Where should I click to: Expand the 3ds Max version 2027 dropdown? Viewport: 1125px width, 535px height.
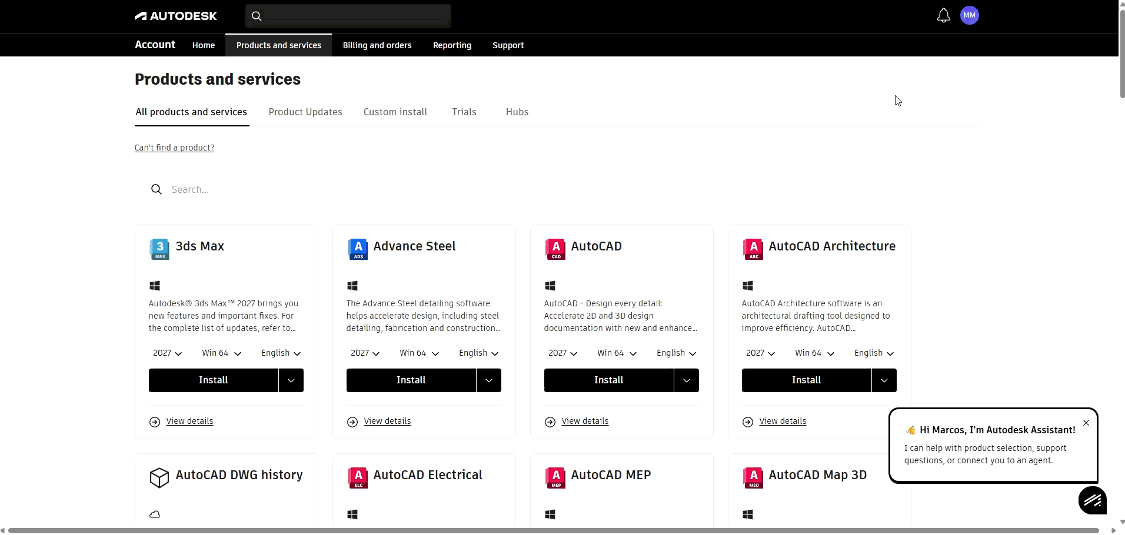pyautogui.click(x=167, y=353)
